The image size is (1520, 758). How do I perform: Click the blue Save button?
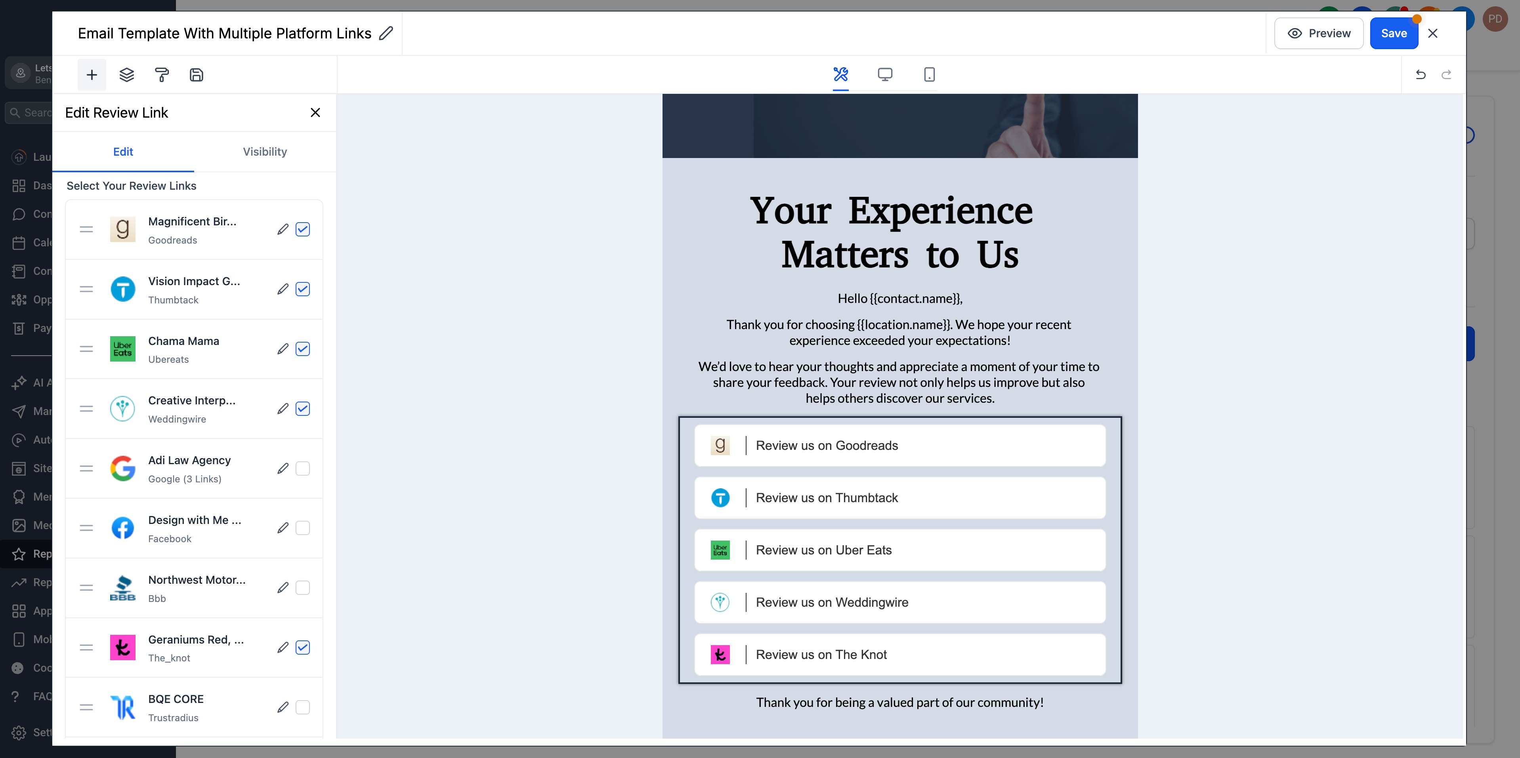1394,34
